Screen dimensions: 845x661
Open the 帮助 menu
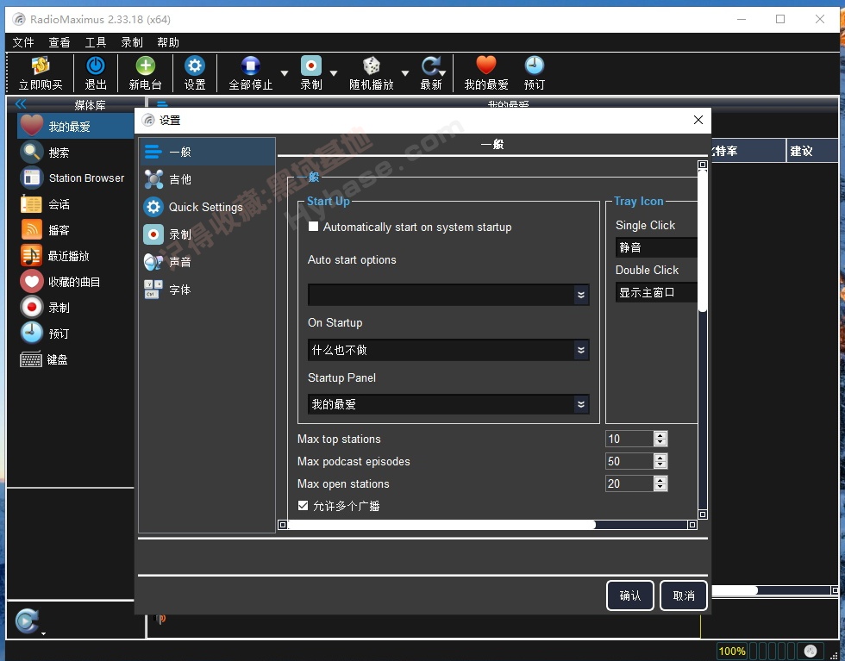168,42
